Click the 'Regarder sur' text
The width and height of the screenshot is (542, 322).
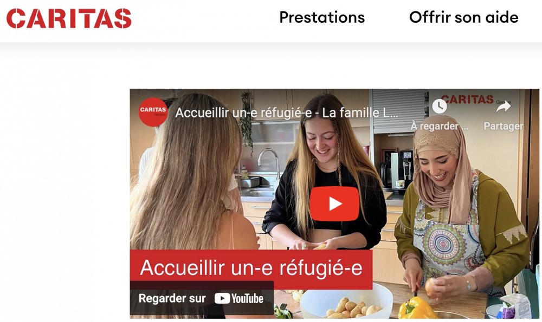172,298
